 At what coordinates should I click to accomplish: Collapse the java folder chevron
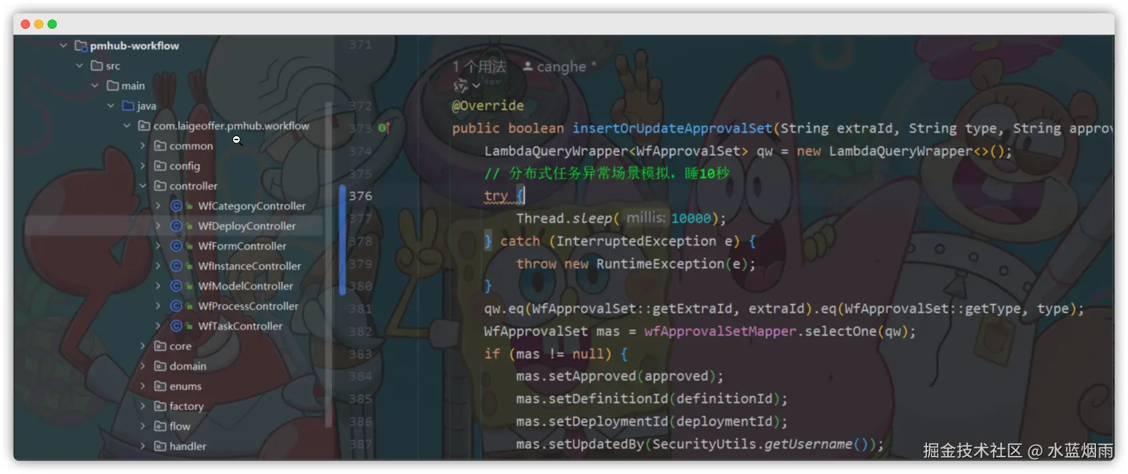click(111, 105)
